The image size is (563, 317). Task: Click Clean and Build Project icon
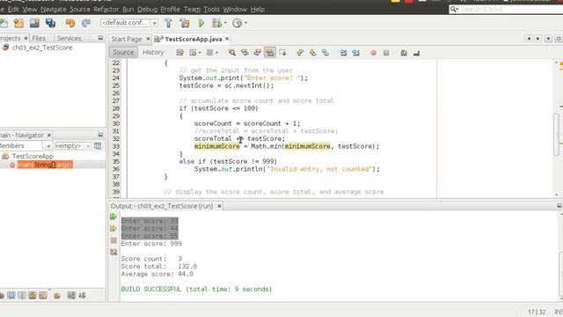click(x=185, y=24)
